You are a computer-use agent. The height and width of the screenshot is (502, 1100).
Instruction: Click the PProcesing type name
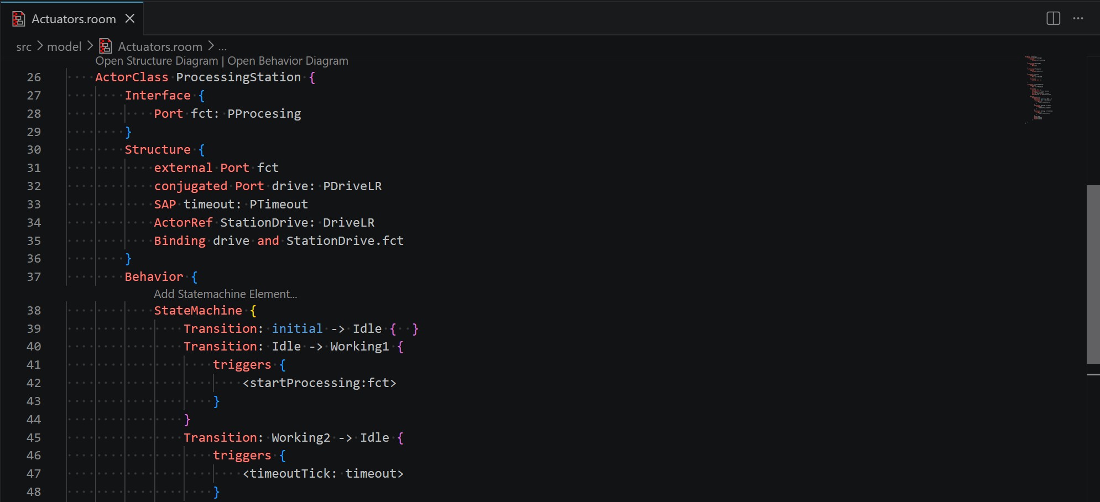(264, 114)
